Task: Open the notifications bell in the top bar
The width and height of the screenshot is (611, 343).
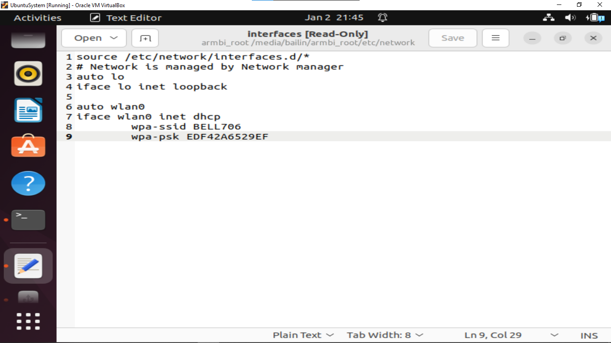Action: [x=382, y=18]
